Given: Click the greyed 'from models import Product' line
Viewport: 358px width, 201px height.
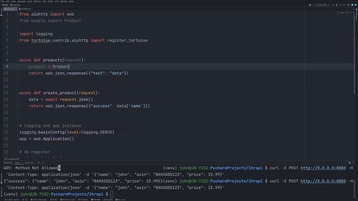Looking at the screenshot, I should pyautogui.click(x=50, y=21).
